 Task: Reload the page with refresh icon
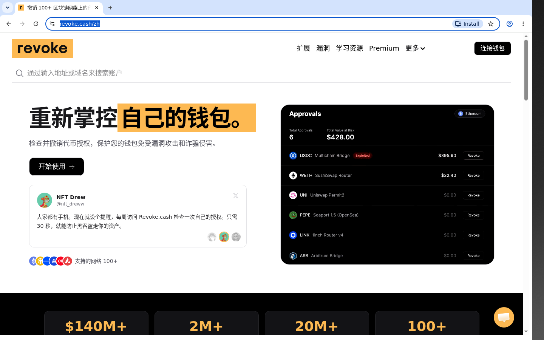36,24
